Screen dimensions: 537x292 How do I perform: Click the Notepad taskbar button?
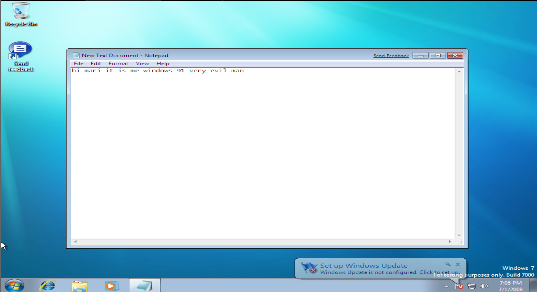point(145,286)
